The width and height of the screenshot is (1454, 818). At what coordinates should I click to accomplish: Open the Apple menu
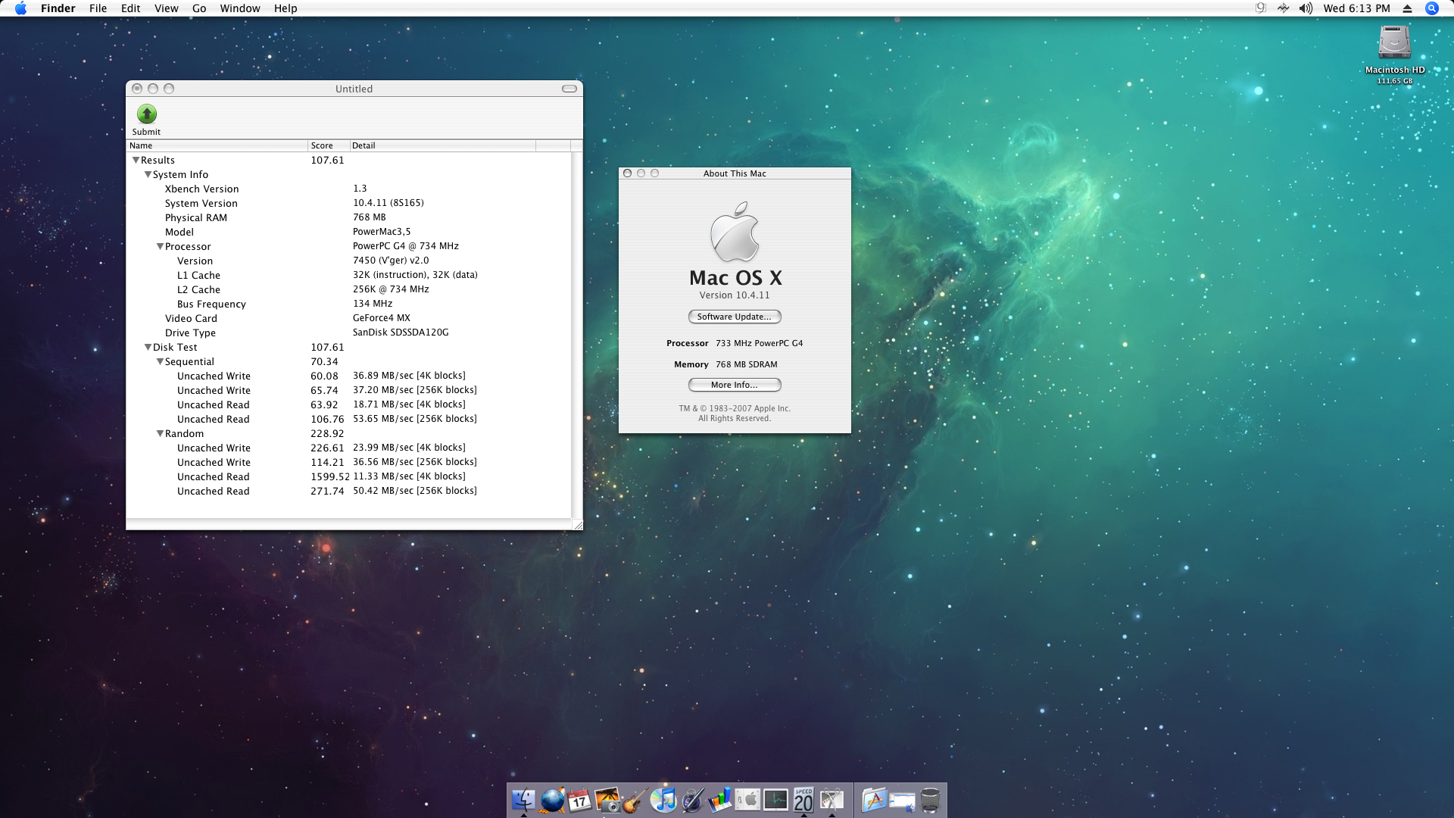click(x=20, y=8)
